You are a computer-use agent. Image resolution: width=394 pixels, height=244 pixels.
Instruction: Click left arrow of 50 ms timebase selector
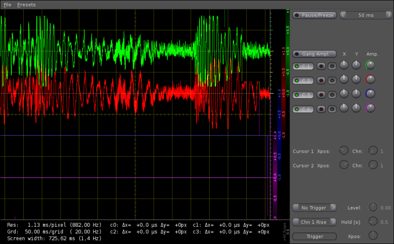pos(343,15)
